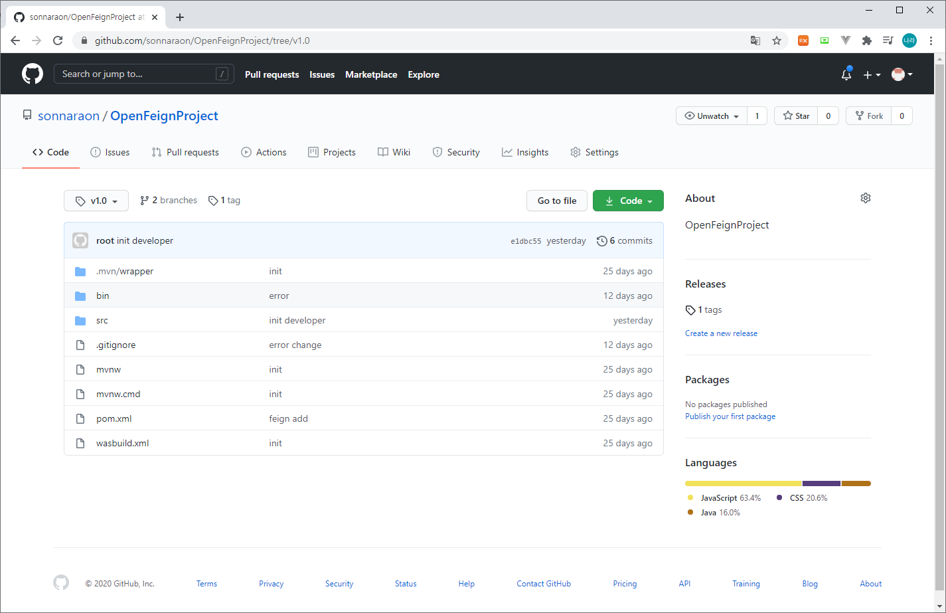The height and width of the screenshot is (613, 946).
Task: Click the pom.xml file icon
Action: click(x=80, y=418)
